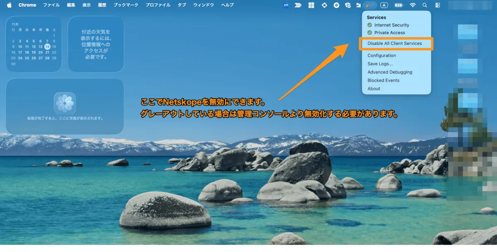Open the ブックマーク menu

pos(126,5)
